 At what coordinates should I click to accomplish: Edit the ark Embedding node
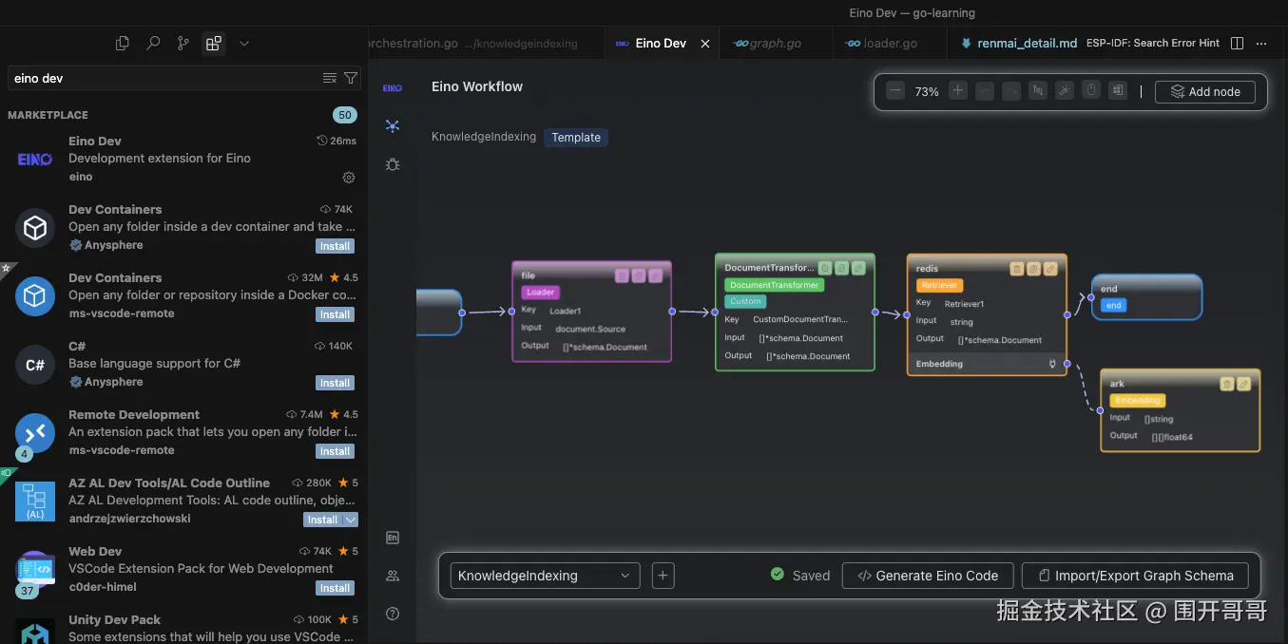(x=1243, y=384)
